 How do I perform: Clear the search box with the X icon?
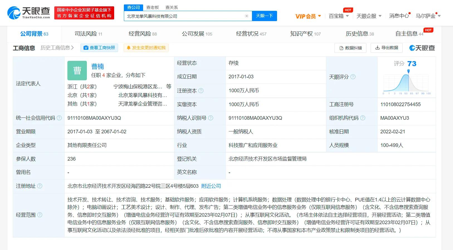point(246,16)
